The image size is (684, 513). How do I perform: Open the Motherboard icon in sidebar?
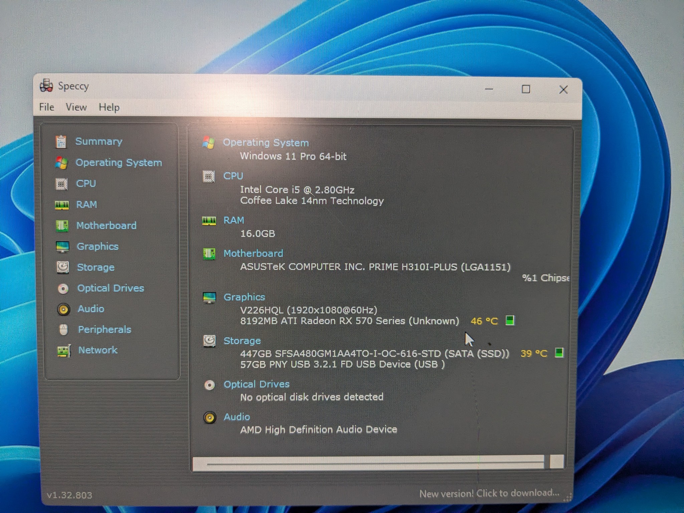coord(62,226)
